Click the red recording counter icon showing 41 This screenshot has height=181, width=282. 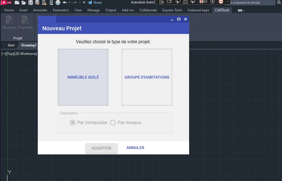[x=203, y=2]
